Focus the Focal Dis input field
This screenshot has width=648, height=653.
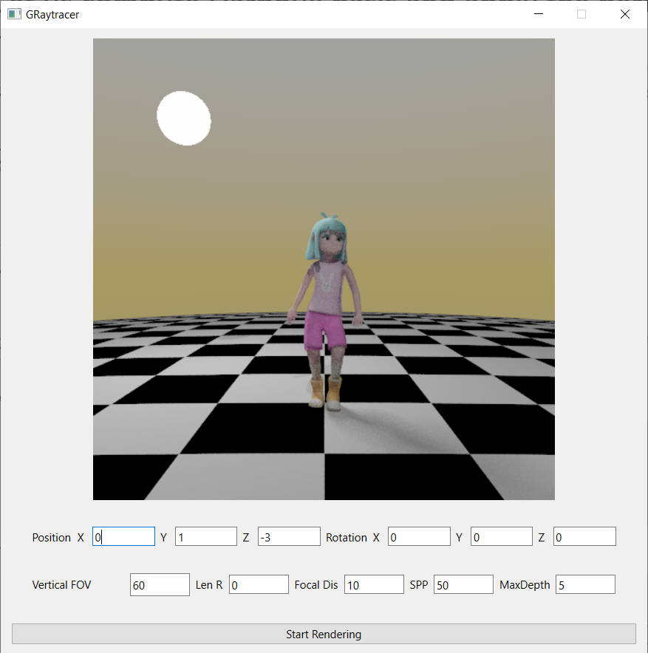(374, 585)
